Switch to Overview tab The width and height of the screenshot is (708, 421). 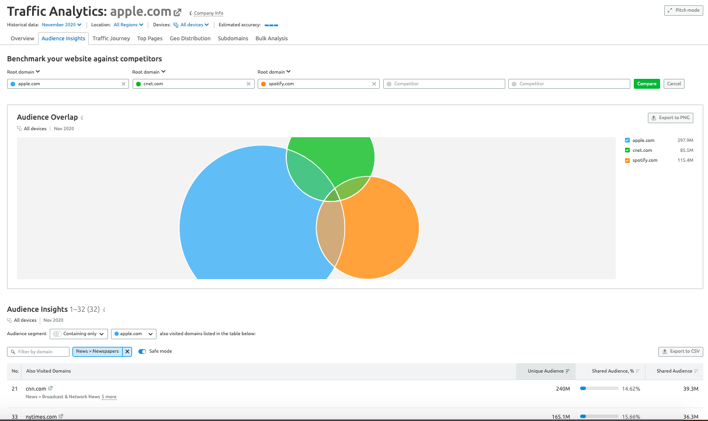(x=22, y=39)
